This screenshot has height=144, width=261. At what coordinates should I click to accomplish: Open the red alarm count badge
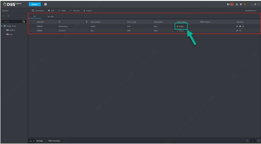tap(232, 4)
